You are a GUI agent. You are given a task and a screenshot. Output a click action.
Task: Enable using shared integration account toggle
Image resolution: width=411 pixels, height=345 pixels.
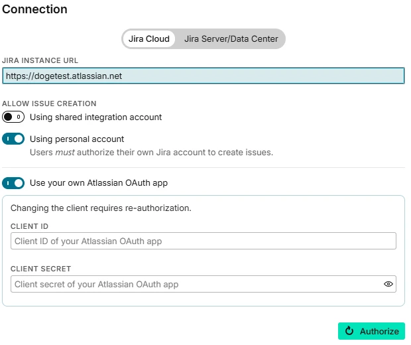point(13,117)
